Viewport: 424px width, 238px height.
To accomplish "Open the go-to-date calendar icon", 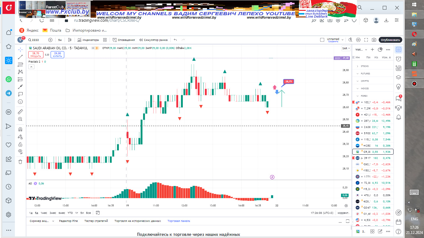I will 98,213.
